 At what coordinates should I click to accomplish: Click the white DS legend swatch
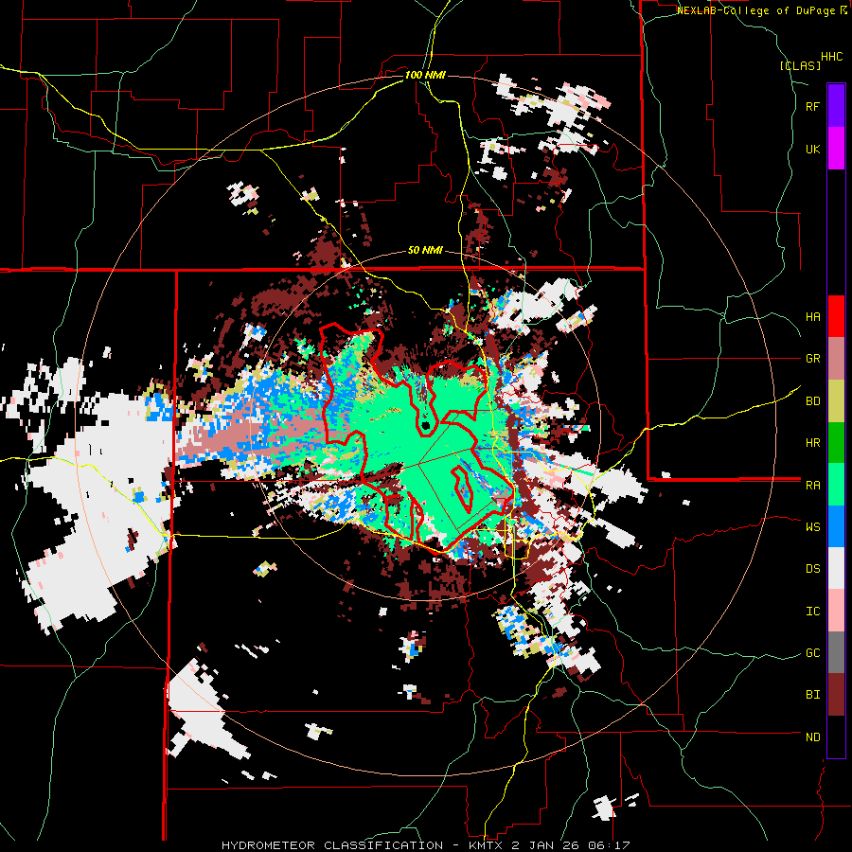pyautogui.click(x=836, y=568)
